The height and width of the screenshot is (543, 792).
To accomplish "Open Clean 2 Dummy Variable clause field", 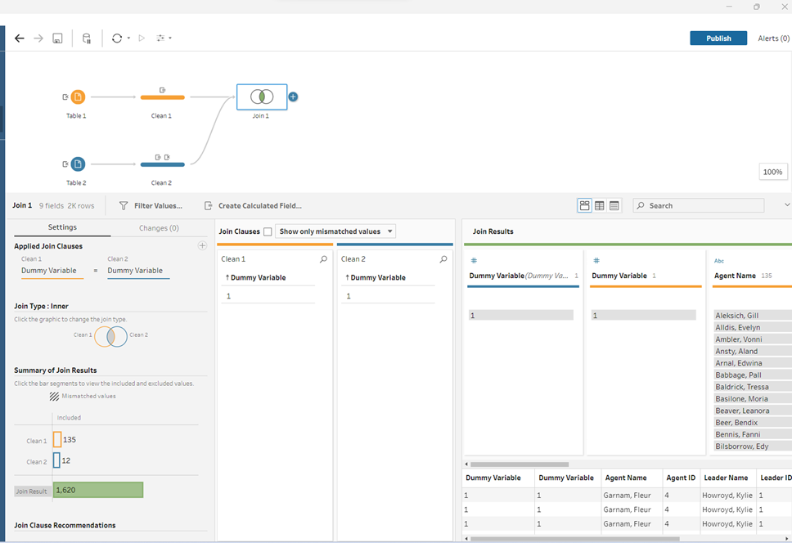I will coord(135,271).
